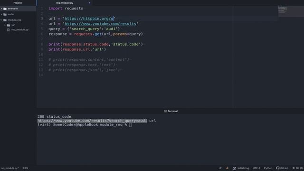Click the code folder icon
Image resolution: width=304 pixels, height=171 pixels.
(x=5, y=14)
